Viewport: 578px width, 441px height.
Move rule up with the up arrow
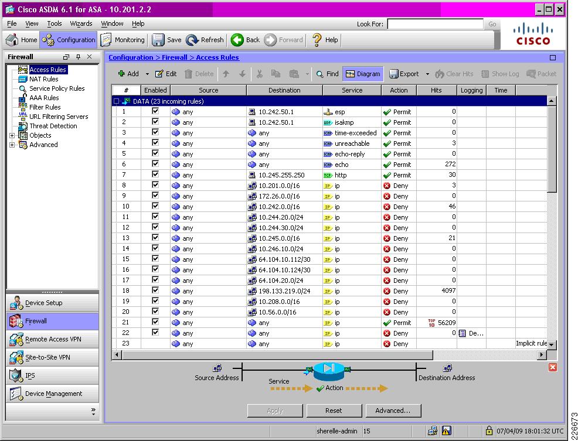226,74
